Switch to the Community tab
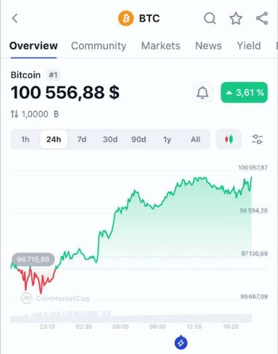Viewport: 278px width, 354px height. (x=99, y=46)
